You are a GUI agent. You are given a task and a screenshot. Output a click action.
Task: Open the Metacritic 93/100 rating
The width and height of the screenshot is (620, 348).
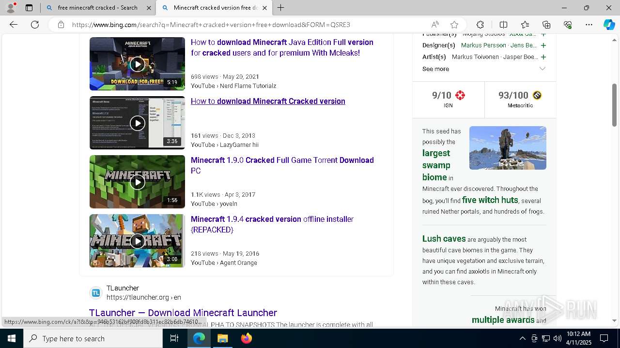(520, 100)
